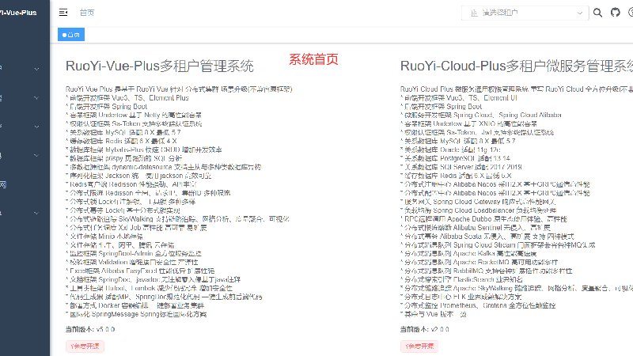Viewport: 633px width, 356px height.
Task: Click the Apache SkyWalking line in Cloud column
Action: click(x=517, y=288)
